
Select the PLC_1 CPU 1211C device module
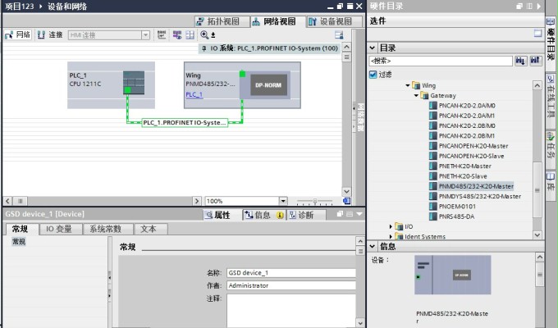111,85
